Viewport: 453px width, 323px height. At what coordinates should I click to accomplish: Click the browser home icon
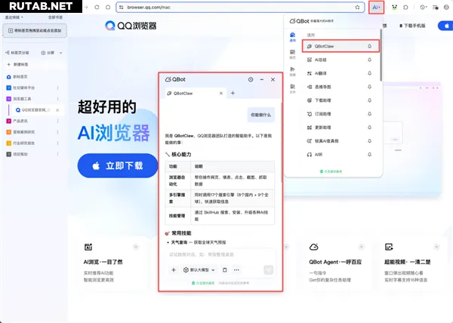click(107, 7)
